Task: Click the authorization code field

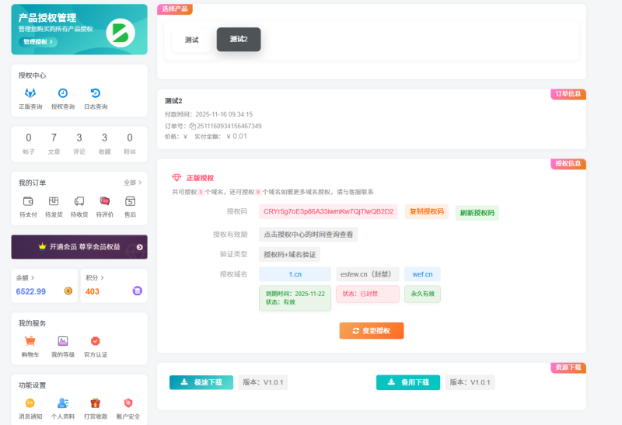Action: (328, 211)
